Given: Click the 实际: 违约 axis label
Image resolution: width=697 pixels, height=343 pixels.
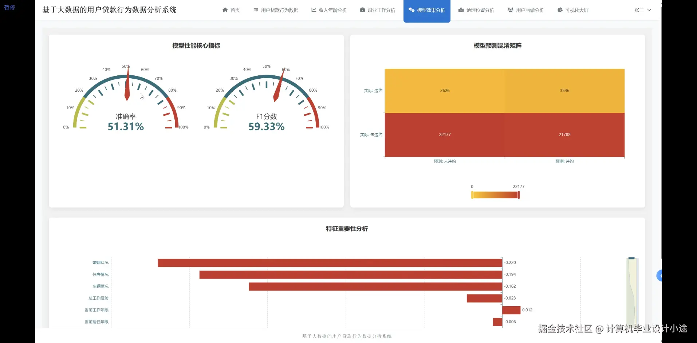Looking at the screenshot, I should coord(373,91).
